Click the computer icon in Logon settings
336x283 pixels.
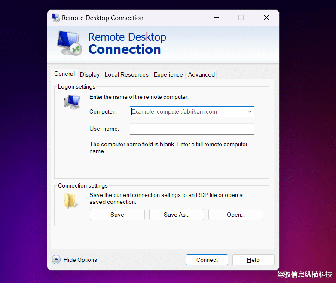click(x=72, y=102)
